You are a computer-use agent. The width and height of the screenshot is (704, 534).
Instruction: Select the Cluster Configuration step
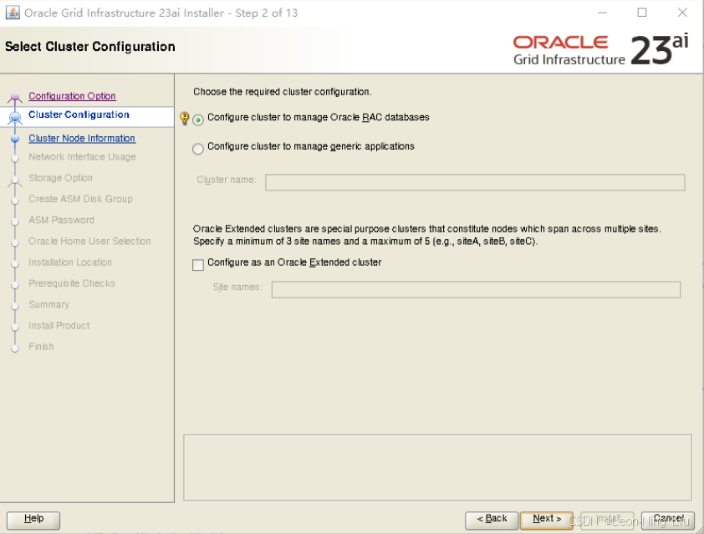[x=79, y=114]
